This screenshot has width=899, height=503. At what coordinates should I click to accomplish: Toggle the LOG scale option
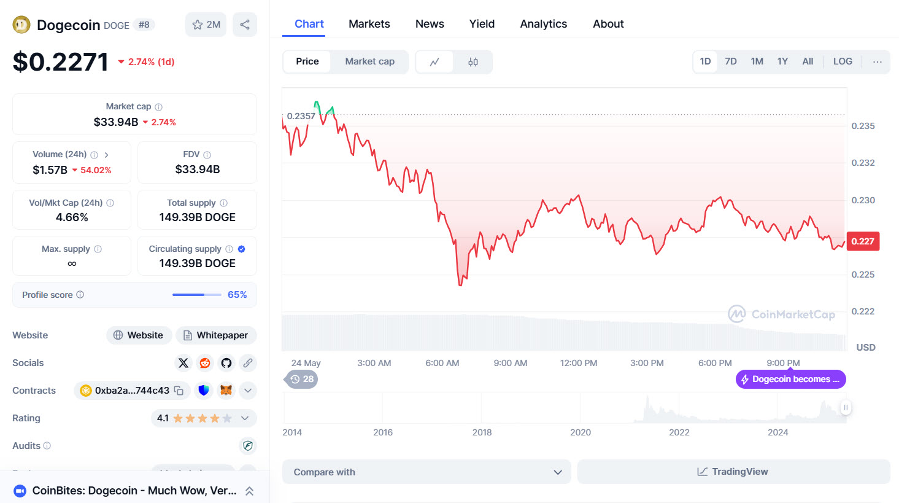coord(842,61)
